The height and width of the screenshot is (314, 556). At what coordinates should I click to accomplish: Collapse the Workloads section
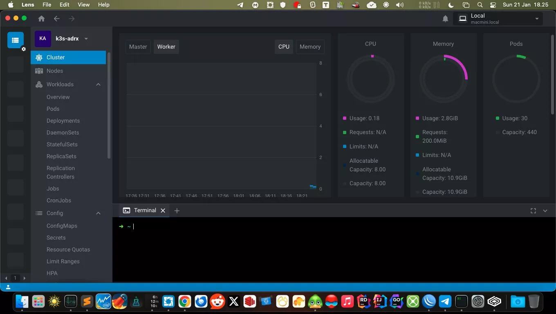98,85
